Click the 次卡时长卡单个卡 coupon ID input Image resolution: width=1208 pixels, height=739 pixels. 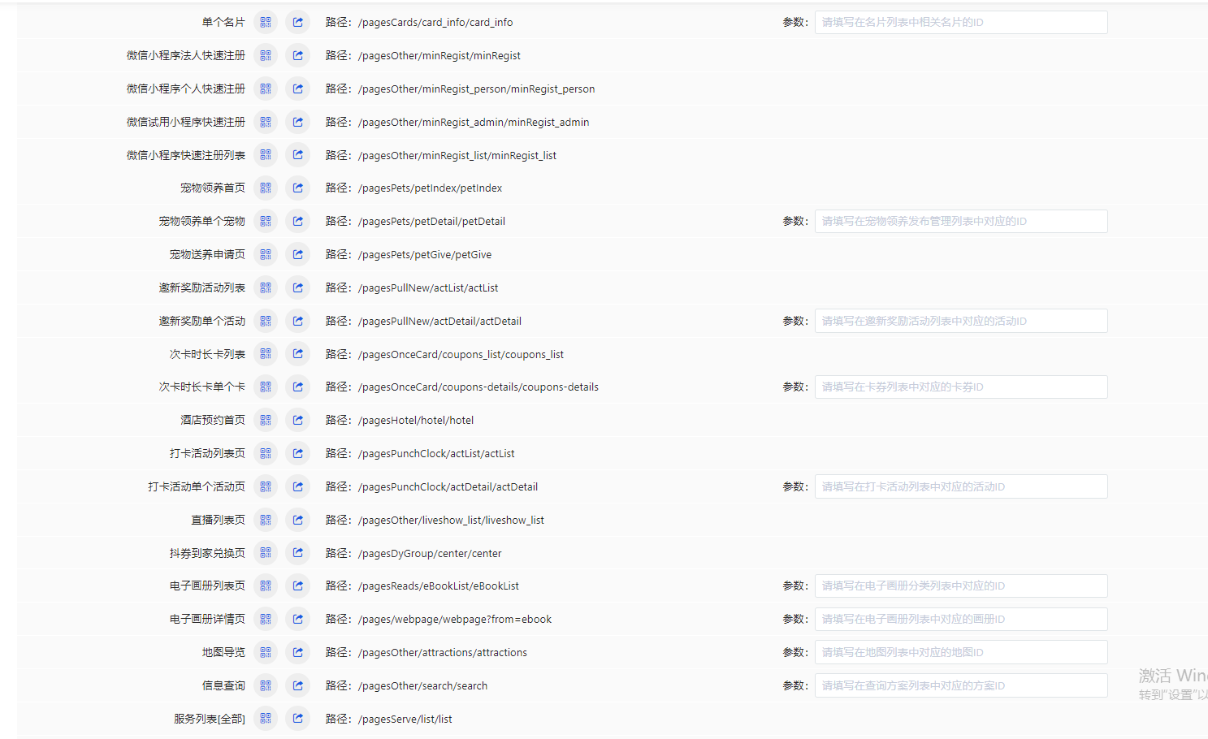pyautogui.click(x=960, y=387)
